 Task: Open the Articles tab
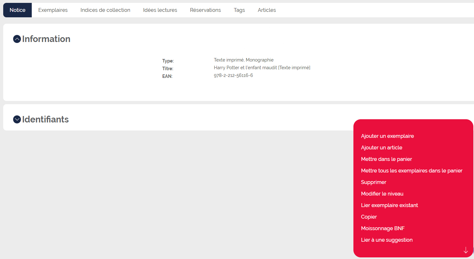click(x=267, y=10)
